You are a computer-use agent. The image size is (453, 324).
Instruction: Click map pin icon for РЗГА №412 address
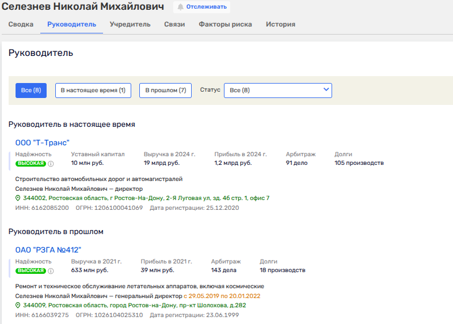(x=18, y=306)
